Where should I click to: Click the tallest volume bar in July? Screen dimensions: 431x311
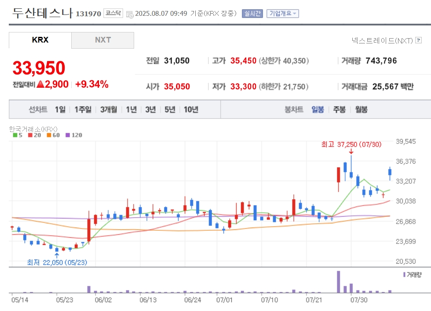(338, 282)
